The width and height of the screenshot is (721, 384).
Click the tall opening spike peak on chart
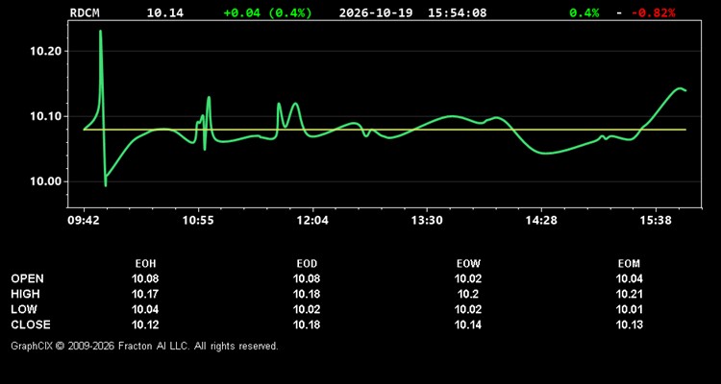[x=100, y=32]
